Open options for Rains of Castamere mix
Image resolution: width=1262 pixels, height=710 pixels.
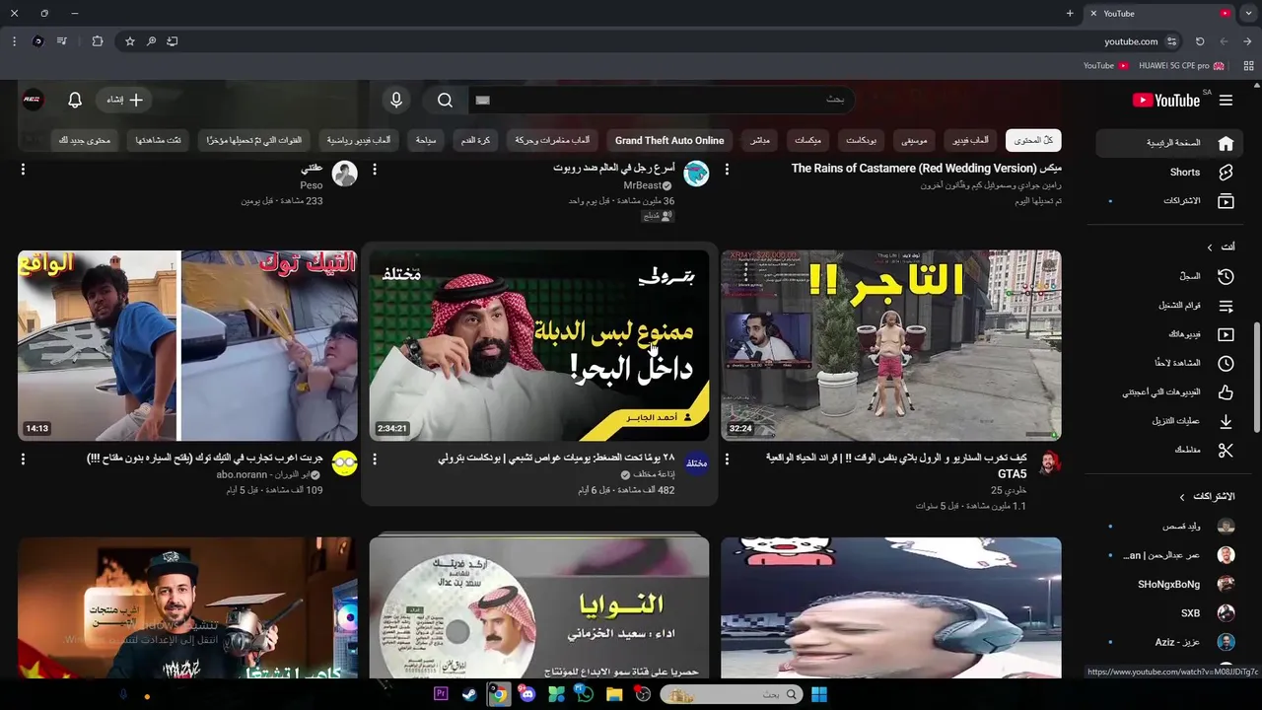coord(727,170)
